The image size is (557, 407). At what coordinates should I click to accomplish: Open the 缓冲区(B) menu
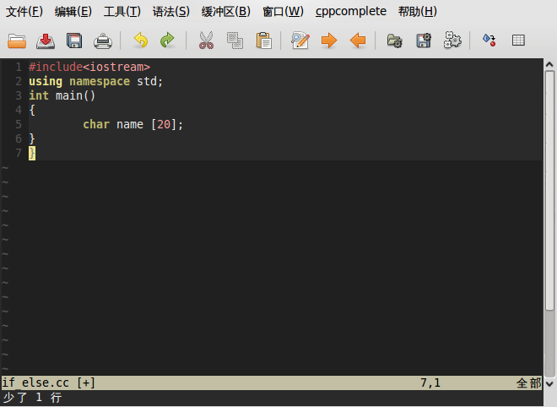pyautogui.click(x=226, y=11)
